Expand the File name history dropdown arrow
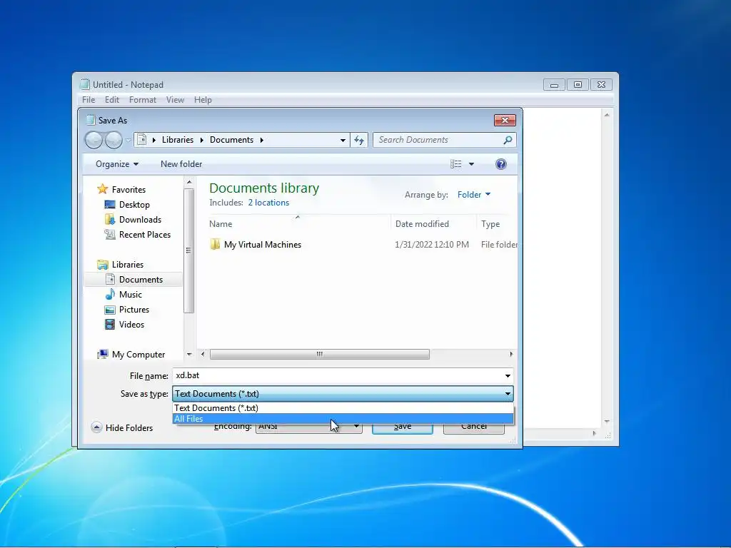Viewport: 731px width, 548px height. tap(508, 375)
